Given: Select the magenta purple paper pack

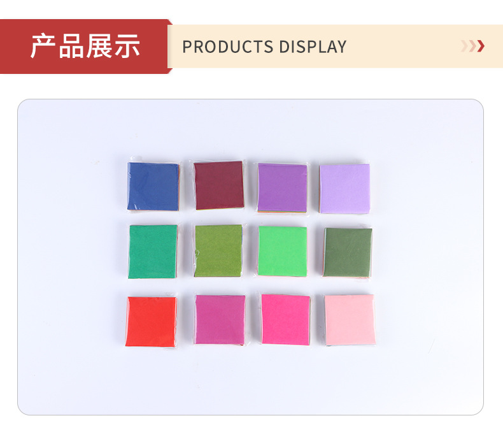Looking at the screenshot, I should (220, 320).
